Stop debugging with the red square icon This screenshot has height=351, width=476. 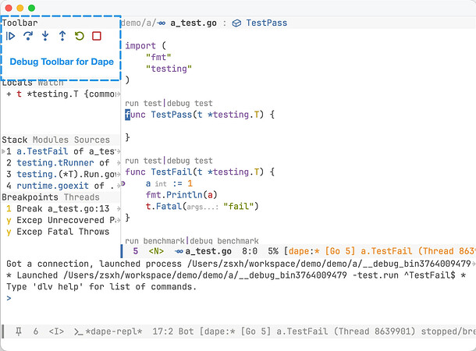pyautogui.click(x=97, y=36)
